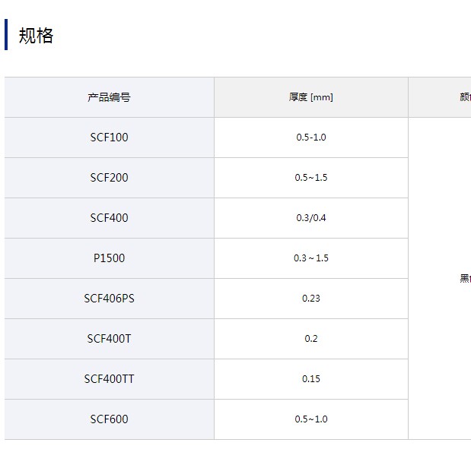
Task: Select the 0.5-1.0 thickness for SCF100
Action: pos(310,138)
